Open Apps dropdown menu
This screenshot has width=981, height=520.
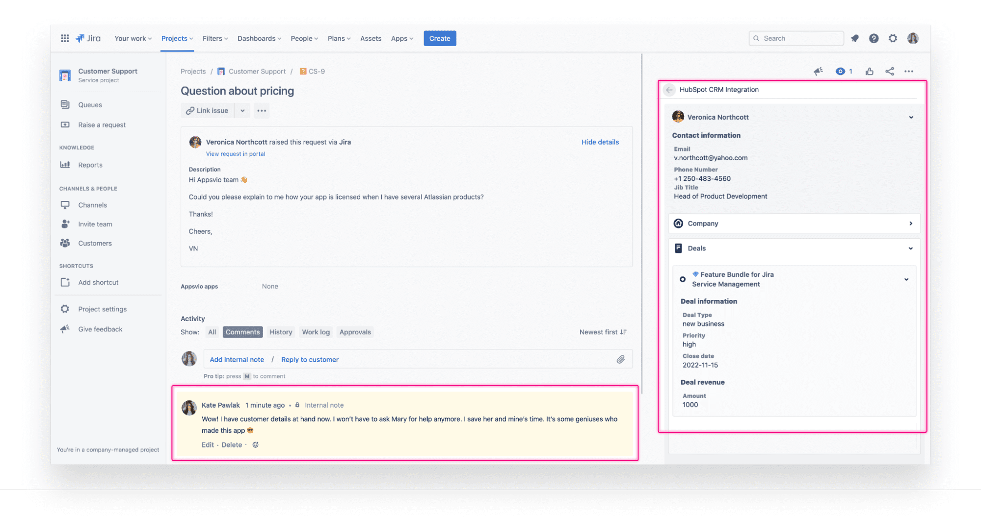click(x=402, y=38)
